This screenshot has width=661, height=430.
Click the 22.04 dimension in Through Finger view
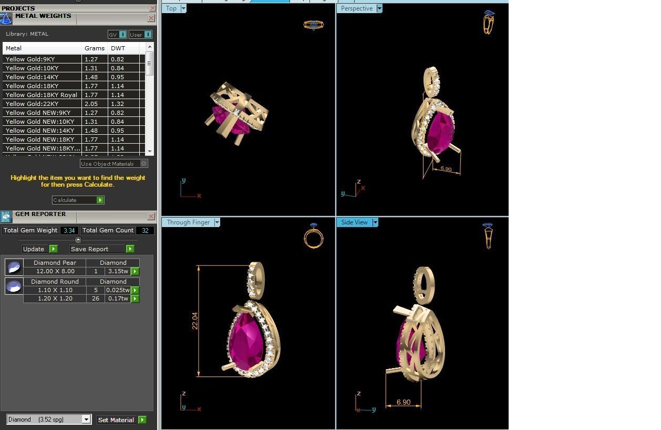(195, 320)
